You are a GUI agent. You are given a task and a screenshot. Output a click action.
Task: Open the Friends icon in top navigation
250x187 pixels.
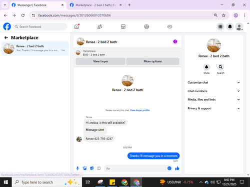(x=99, y=26)
